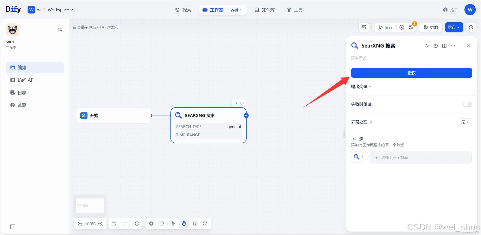Open the user avatar menu
This screenshot has height=235, width=481.
click(x=470, y=10)
